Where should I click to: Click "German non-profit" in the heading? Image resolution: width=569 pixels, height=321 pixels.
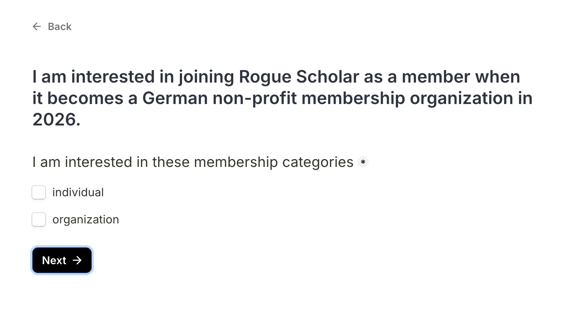coord(219,98)
